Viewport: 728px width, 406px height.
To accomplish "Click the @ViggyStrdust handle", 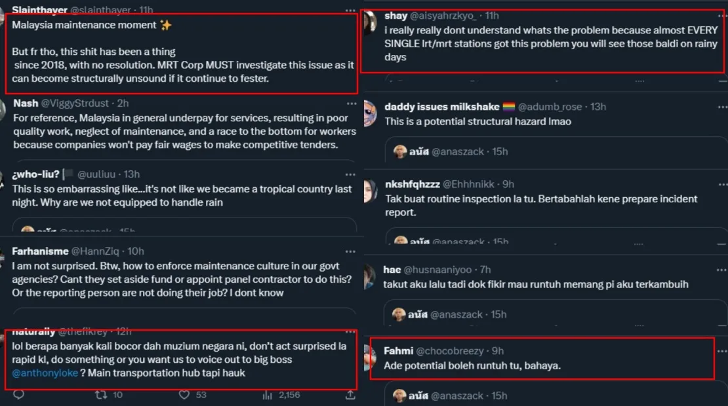I will coord(75,103).
